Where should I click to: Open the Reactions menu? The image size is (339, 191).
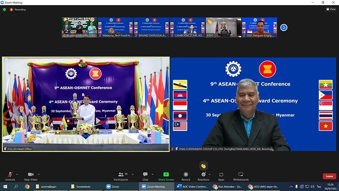(203, 176)
